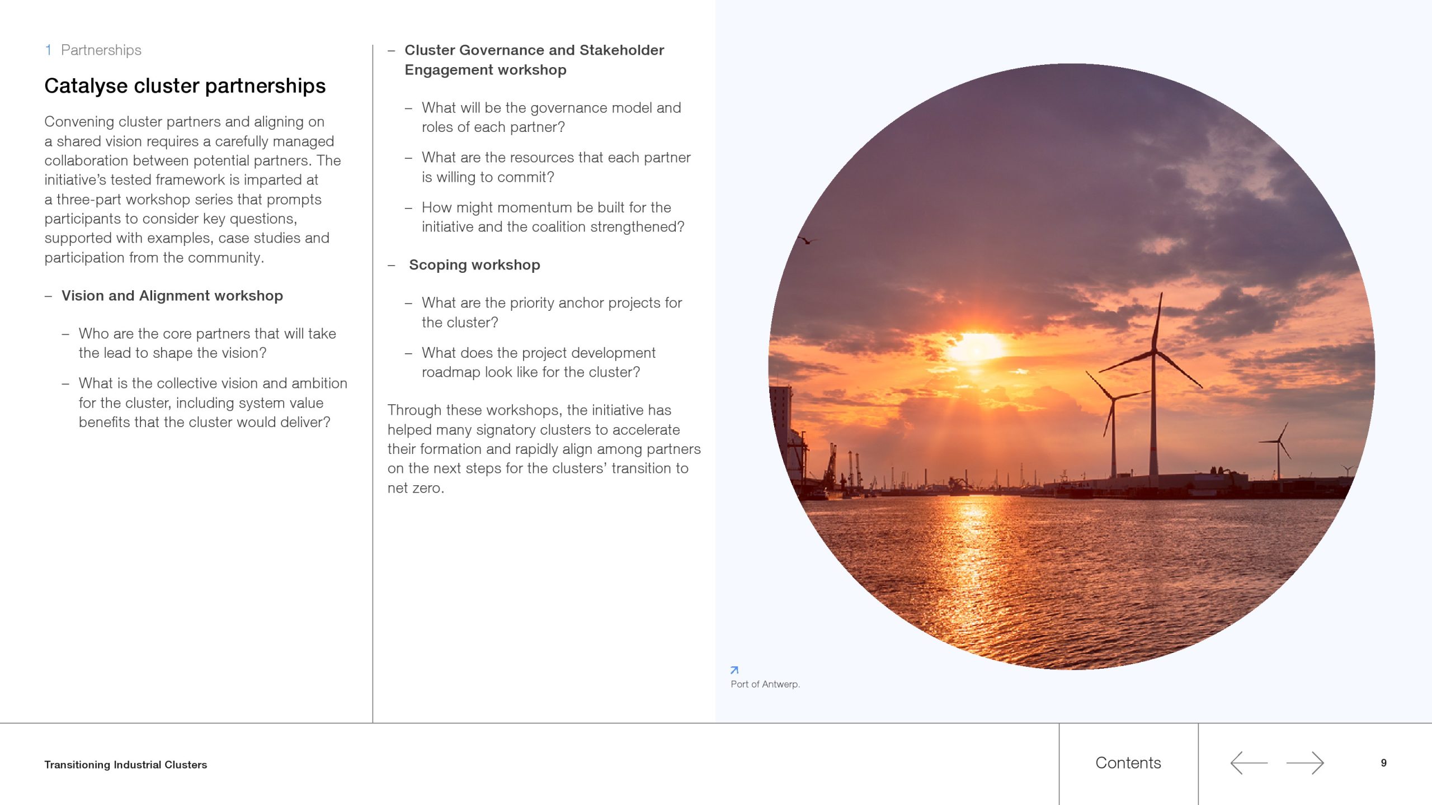Click the section number 1 beside Partnerships
The image size is (1432, 805).
(49, 50)
